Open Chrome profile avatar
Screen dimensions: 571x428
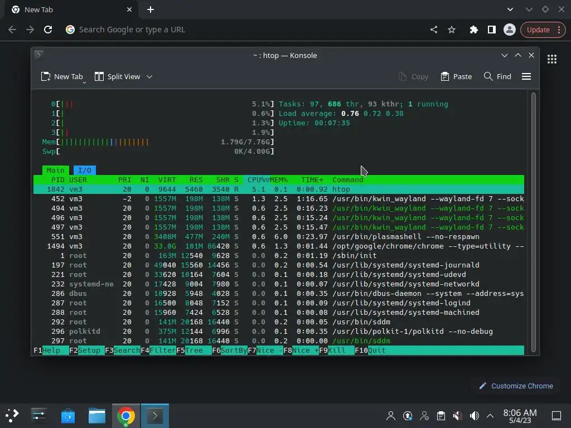click(510, 30)
